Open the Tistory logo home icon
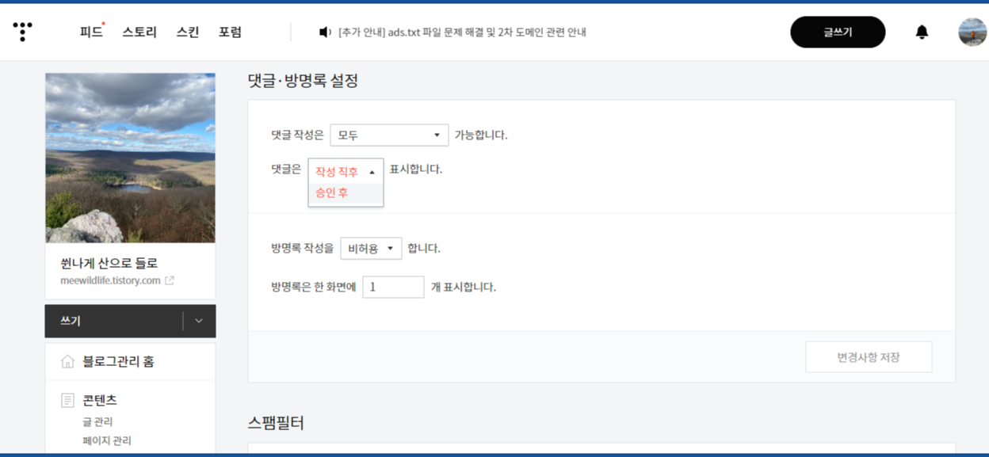 (23, 32)
